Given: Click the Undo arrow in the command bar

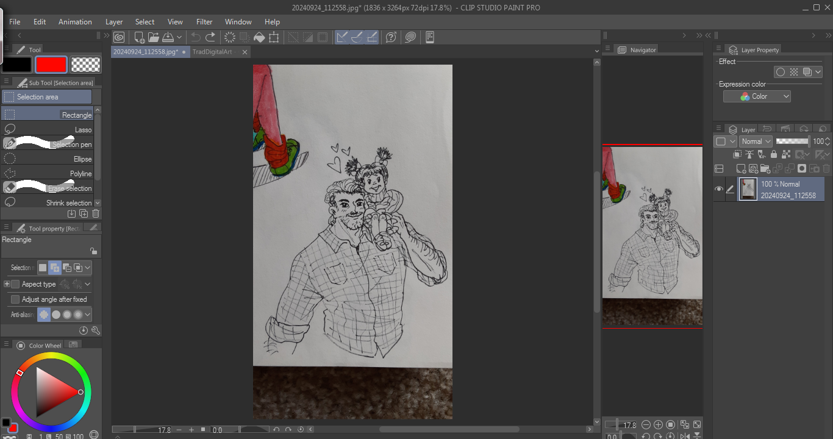Looking at the screenshot, I should point(196,37).
